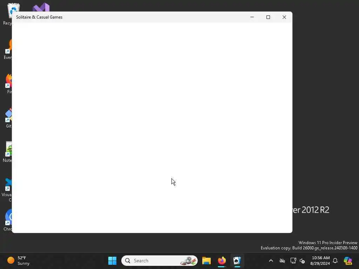This screenshot has width=359, height=269.
Task: Minimize the Solitaire & Casual Games window
Action: [252, 17]
